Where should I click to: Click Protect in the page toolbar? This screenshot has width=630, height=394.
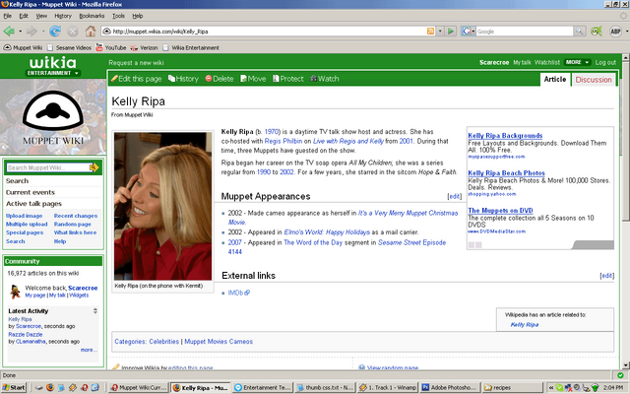288,79
